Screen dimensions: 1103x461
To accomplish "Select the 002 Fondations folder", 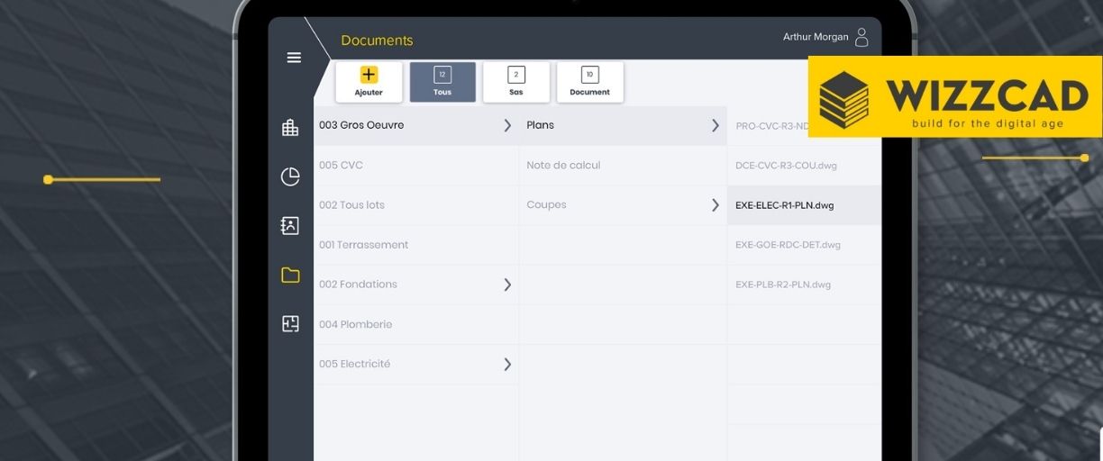I will point(416,285).
